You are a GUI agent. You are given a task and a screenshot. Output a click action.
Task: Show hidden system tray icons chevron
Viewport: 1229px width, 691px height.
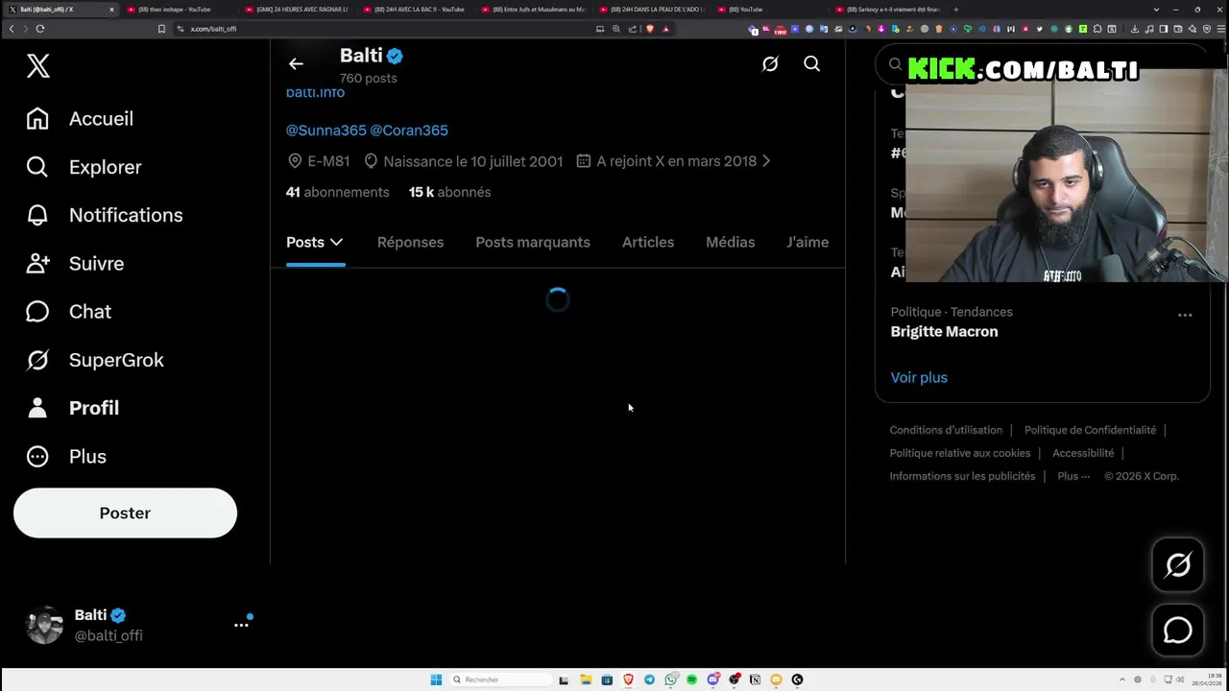(x=1122, y=679)
